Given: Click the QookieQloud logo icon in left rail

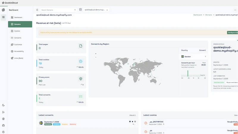Looking at the screenshot, I should [x=3, y=10].
